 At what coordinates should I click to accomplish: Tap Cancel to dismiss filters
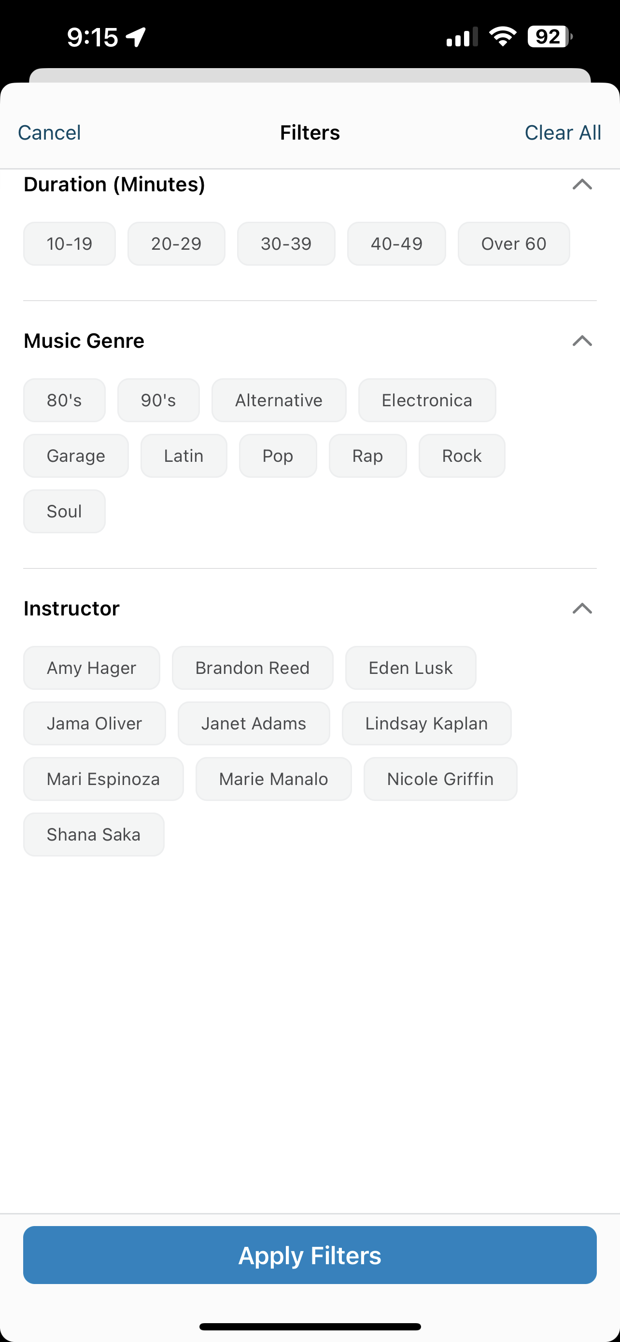click(x=49, y=133)
